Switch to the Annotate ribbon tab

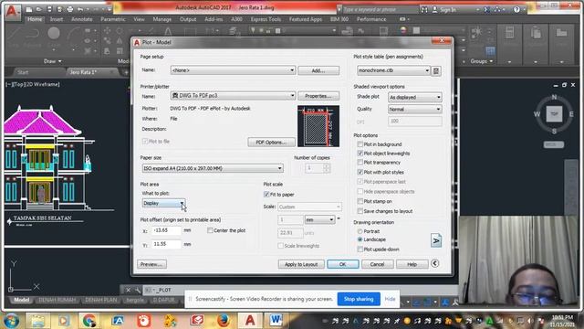[81, 19]
